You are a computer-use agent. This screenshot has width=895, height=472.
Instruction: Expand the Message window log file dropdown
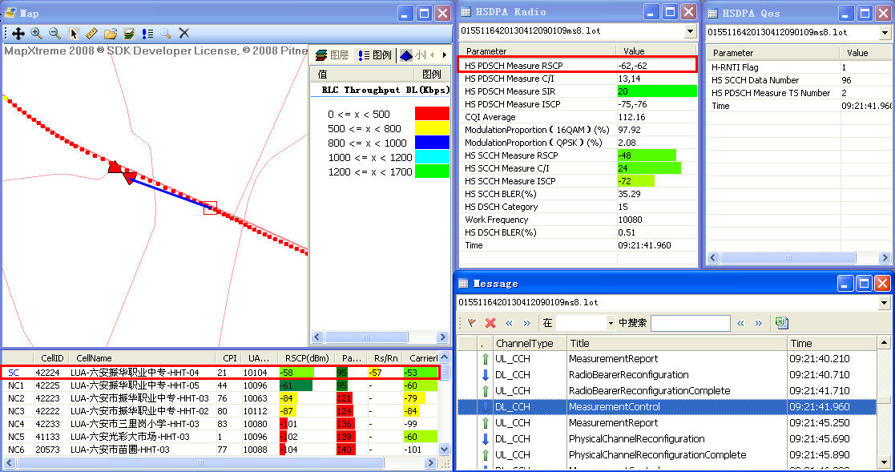tap(885, 303)
